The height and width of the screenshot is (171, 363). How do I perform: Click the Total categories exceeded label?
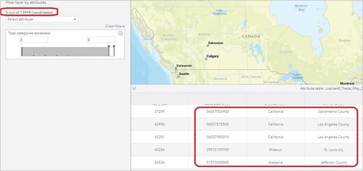pyautogui.click(x=29, y=33)
